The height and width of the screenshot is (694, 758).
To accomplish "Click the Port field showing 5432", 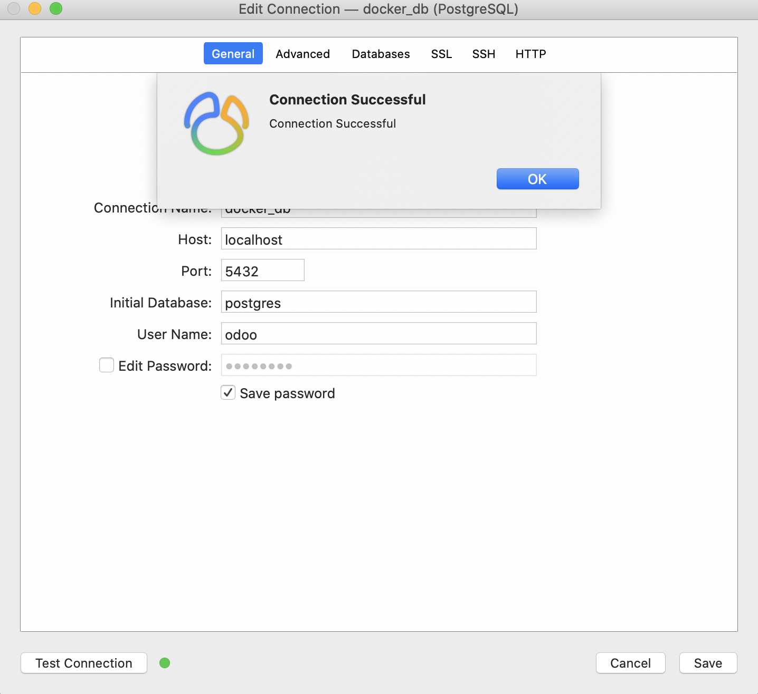I will 263,271.
